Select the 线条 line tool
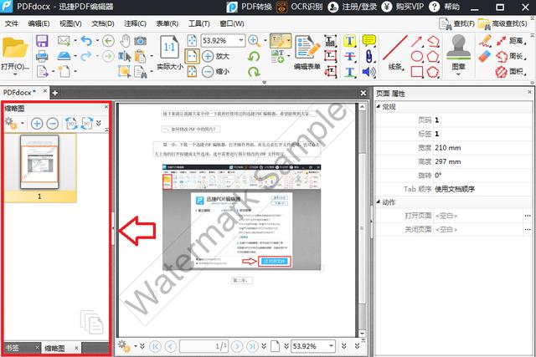This screenshot has height=357, width=536. 395,53
